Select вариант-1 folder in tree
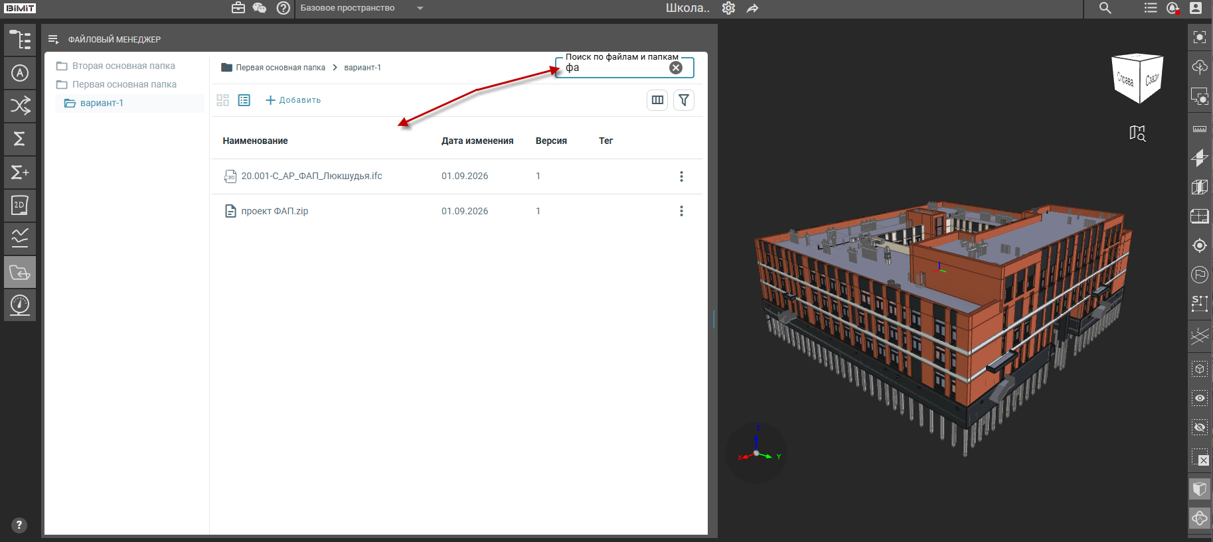Image resolution: width=1213 pixels, height=542 pixels. pyautogui.click(x=102, y=103)
